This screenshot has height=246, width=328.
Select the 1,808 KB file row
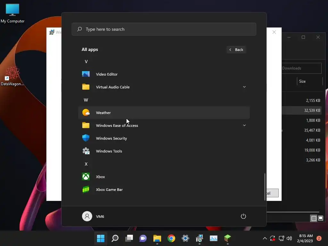pos(301,120)
